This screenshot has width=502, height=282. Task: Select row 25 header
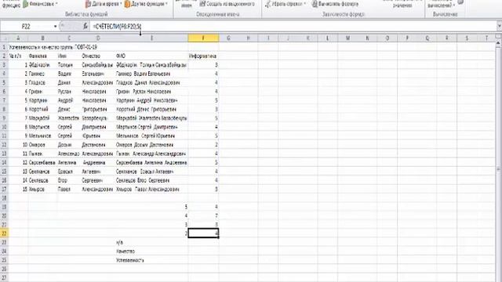point(4,260)
